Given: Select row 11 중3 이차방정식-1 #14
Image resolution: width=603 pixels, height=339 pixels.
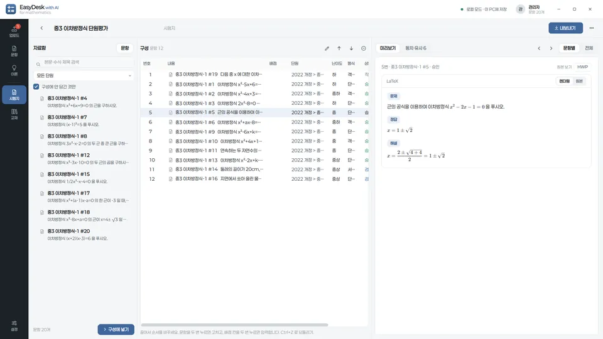Looking at the screenshot, I should [254, 169].
